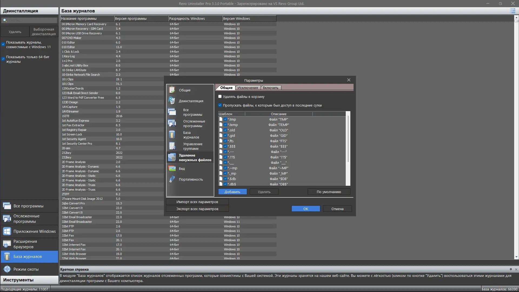
Task: Click the hamburger menu icon top right
Action: tap(512, 11)
